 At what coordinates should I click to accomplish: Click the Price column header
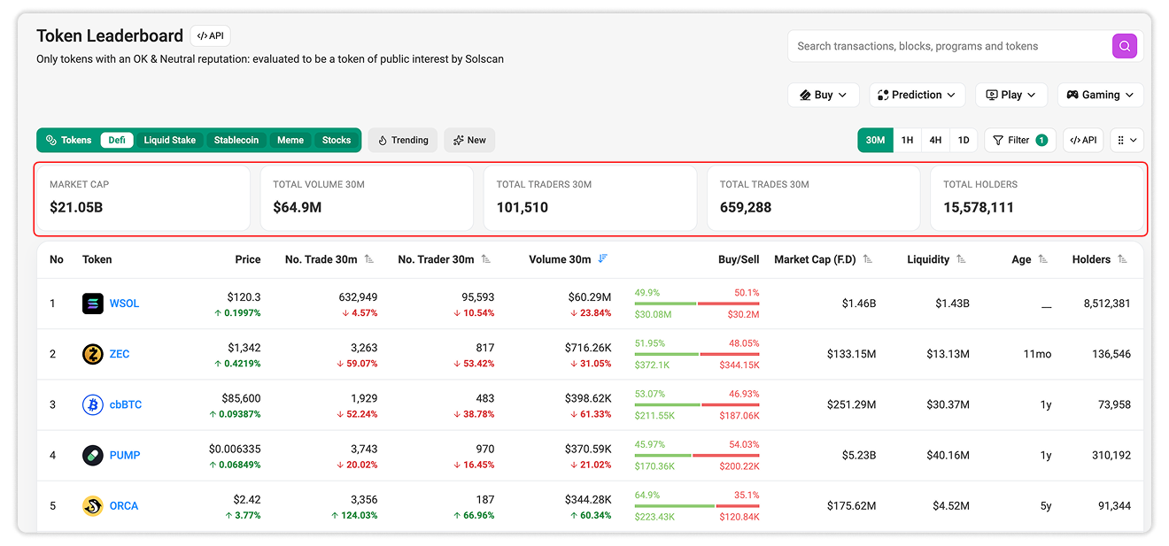click(248, 259)
